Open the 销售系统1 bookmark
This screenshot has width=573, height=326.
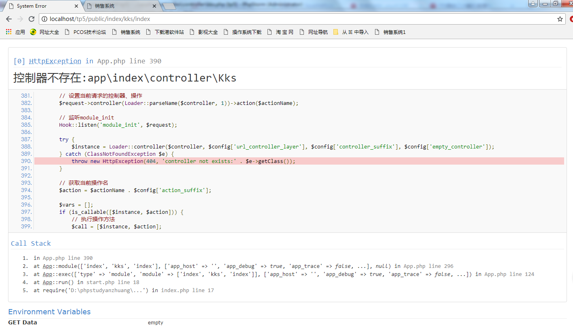(x=390, y=32)
